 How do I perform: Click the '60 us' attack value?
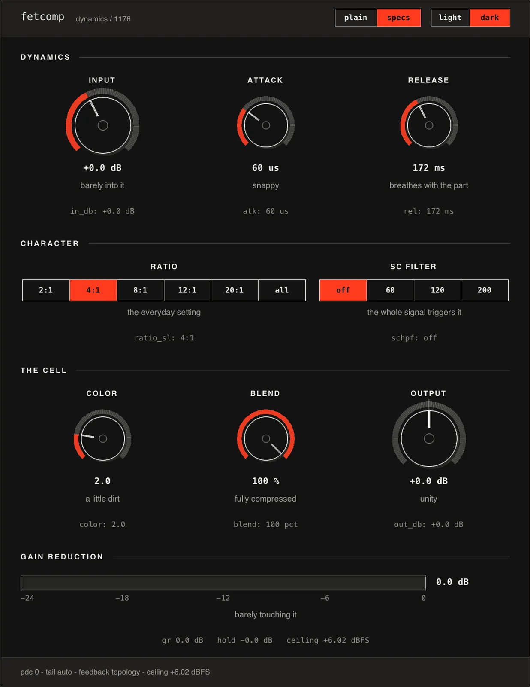tap(265, 168)
